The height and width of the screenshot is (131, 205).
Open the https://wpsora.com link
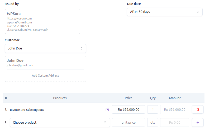click(19, 18)
